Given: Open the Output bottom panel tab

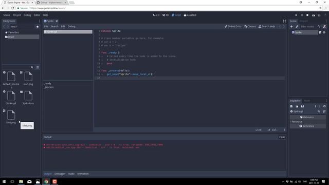Looking at the screenshot, I should click(48, 174).
